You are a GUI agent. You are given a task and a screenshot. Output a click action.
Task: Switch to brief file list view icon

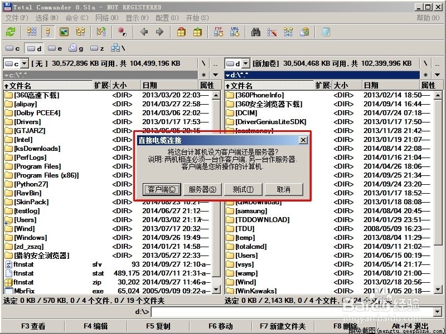(32, 32)
